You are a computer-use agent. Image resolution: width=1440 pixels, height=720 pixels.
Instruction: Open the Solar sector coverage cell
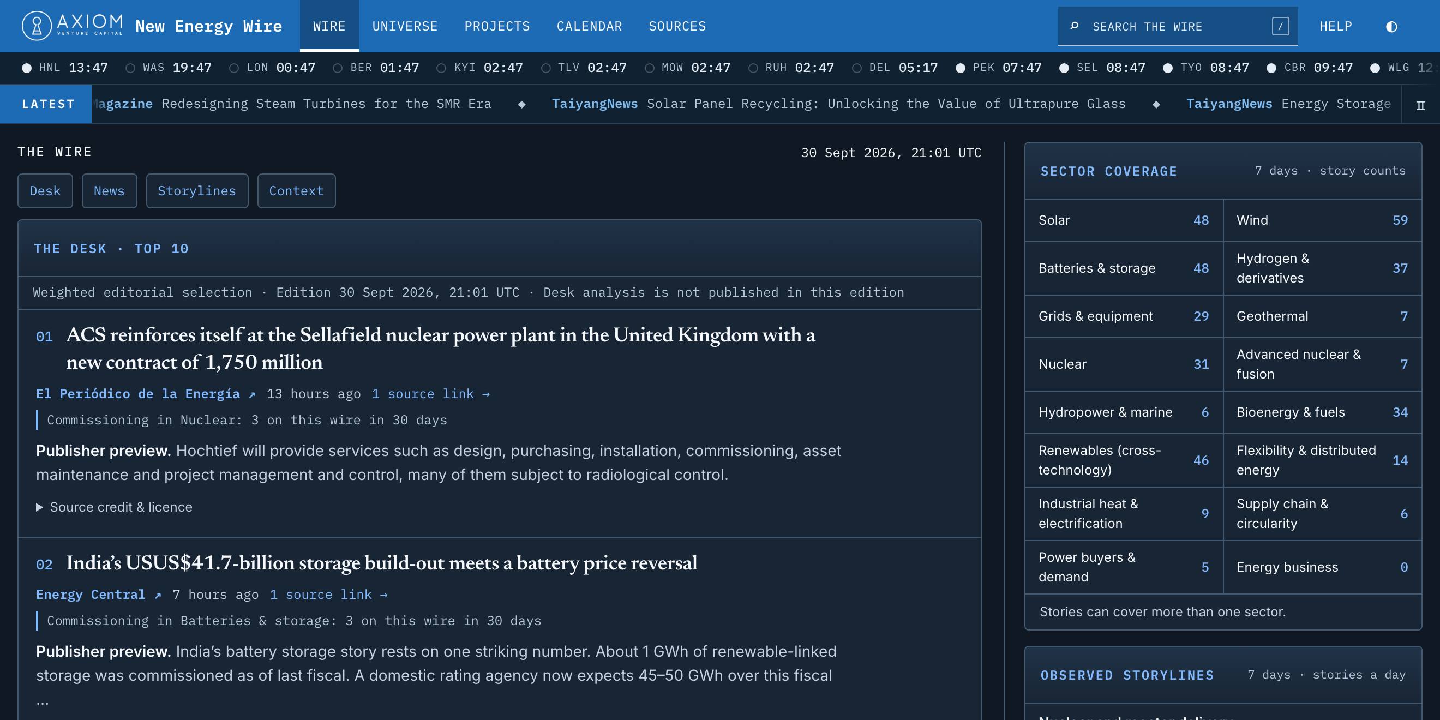pos(1124,220)
